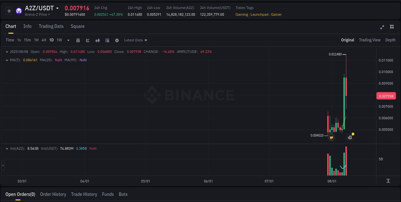Click the ruler measure icon below price scale
The width and height of the screenshot is (401, 202).
388,181
